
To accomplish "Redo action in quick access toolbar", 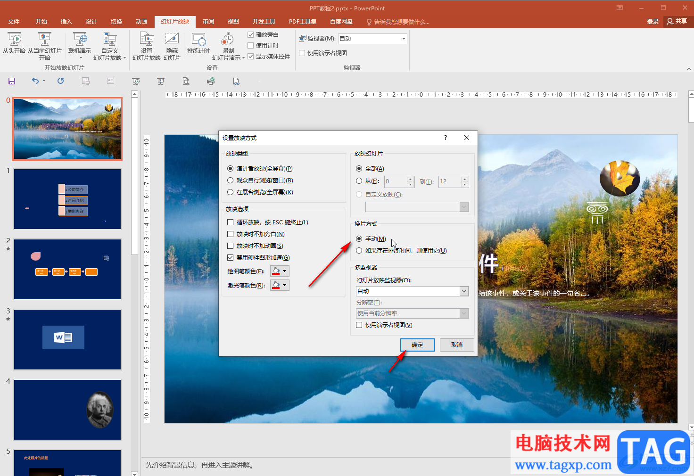I will click(61, 81).
